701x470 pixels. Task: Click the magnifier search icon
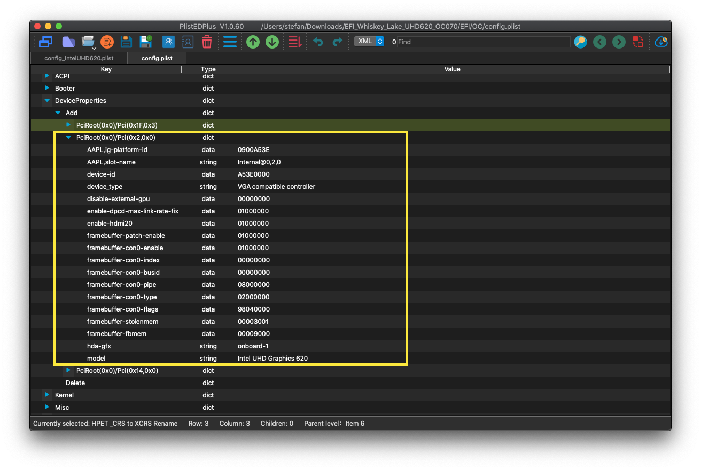pos(580,42)
